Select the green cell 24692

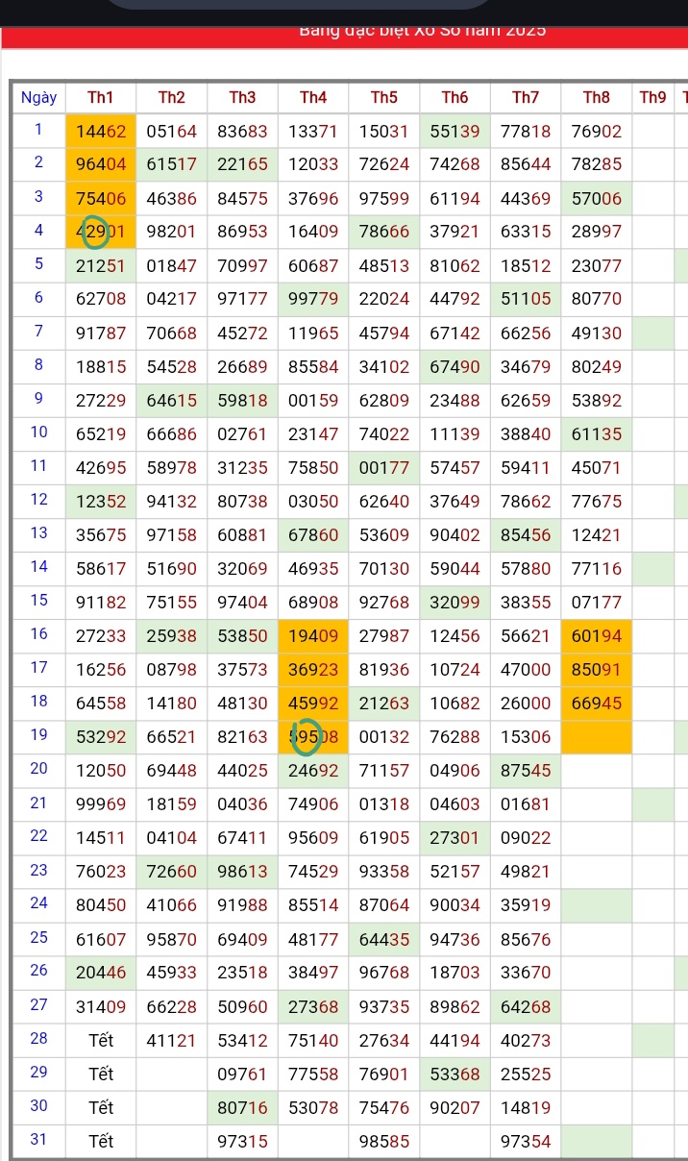pos(312,770)
